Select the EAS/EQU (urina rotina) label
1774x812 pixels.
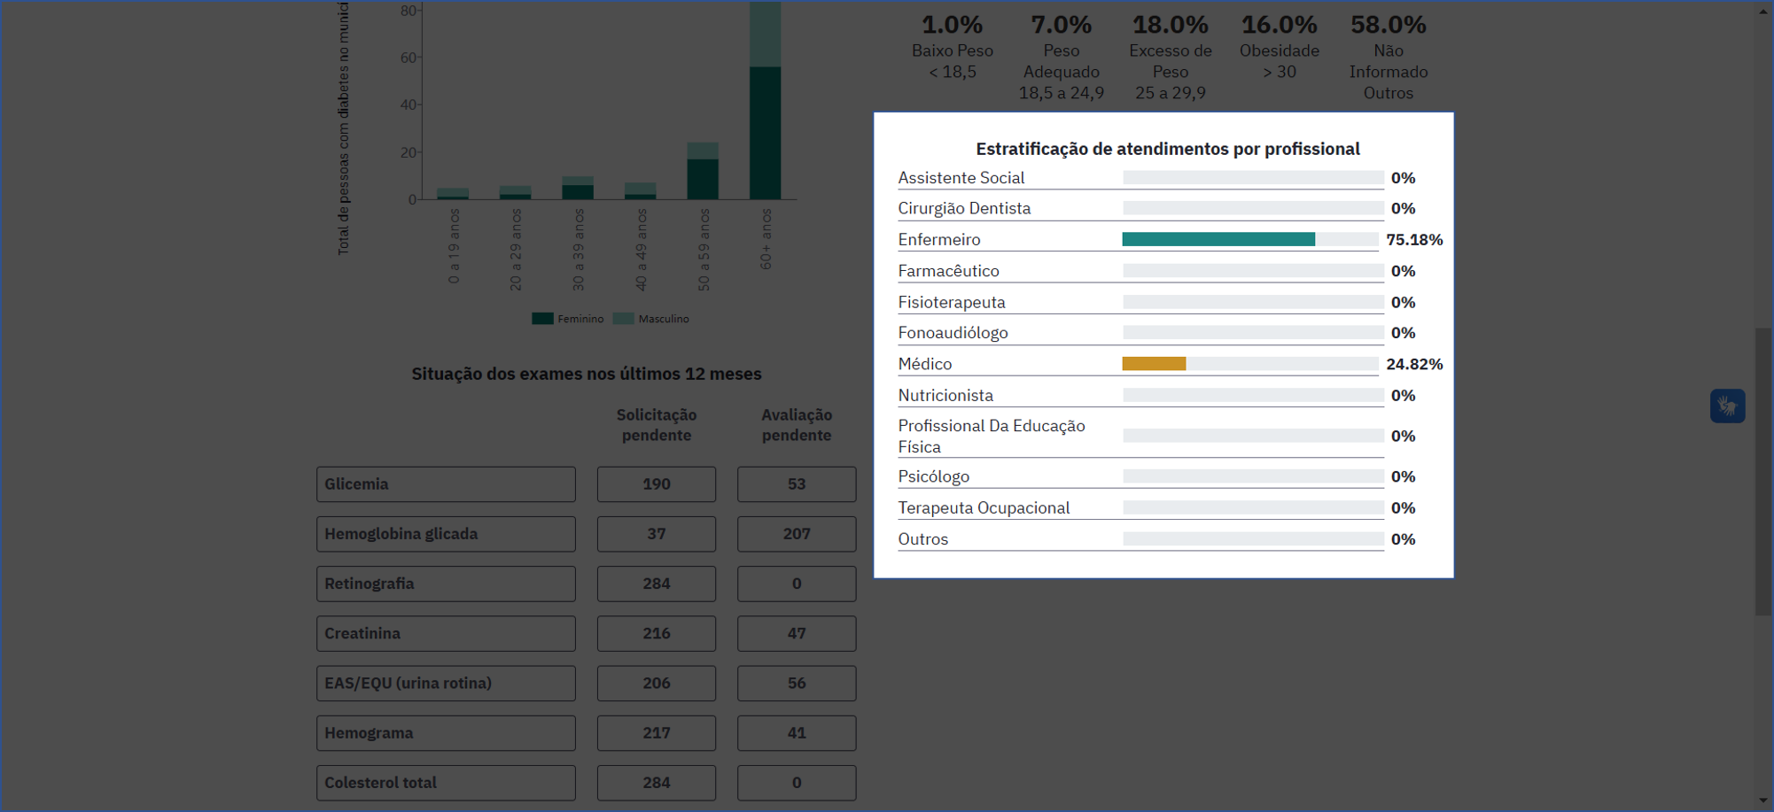click(x=446, y=683)
